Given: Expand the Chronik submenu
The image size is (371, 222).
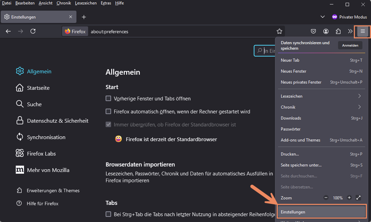Looking at the screenshot, I should click(321, 107).
